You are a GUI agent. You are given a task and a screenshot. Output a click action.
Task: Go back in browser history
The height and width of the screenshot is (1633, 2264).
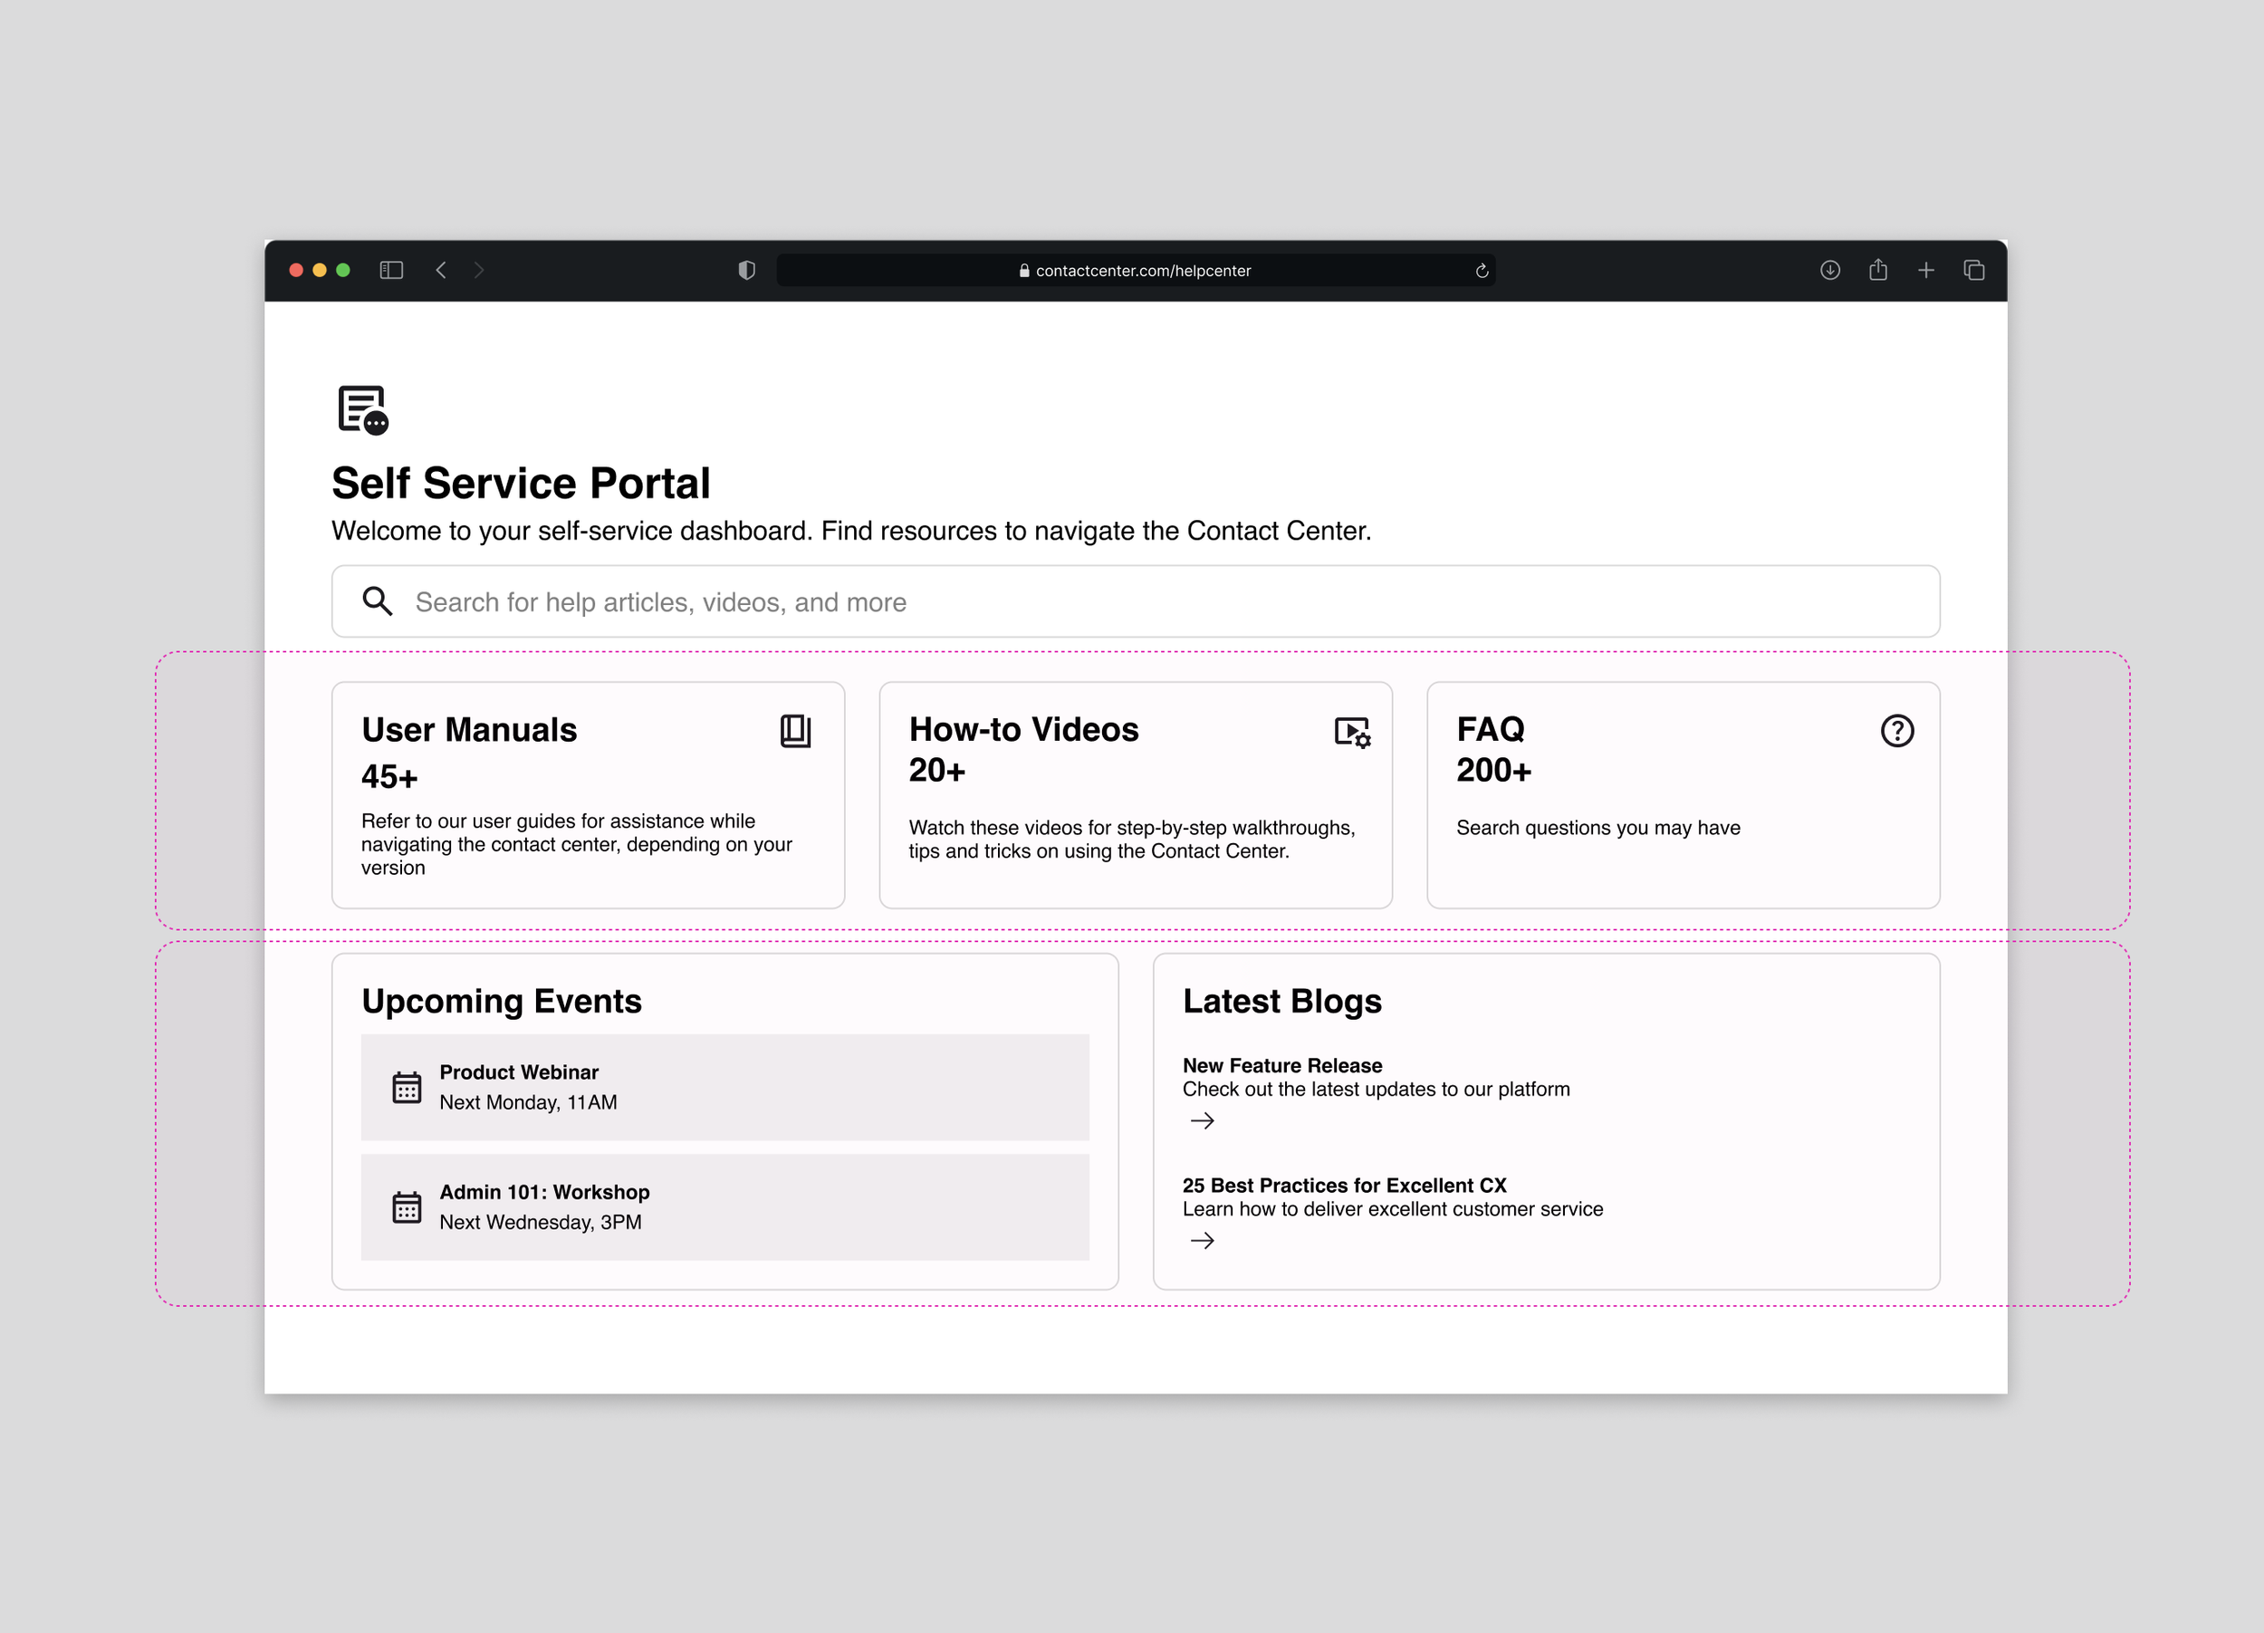click(441, 271)
